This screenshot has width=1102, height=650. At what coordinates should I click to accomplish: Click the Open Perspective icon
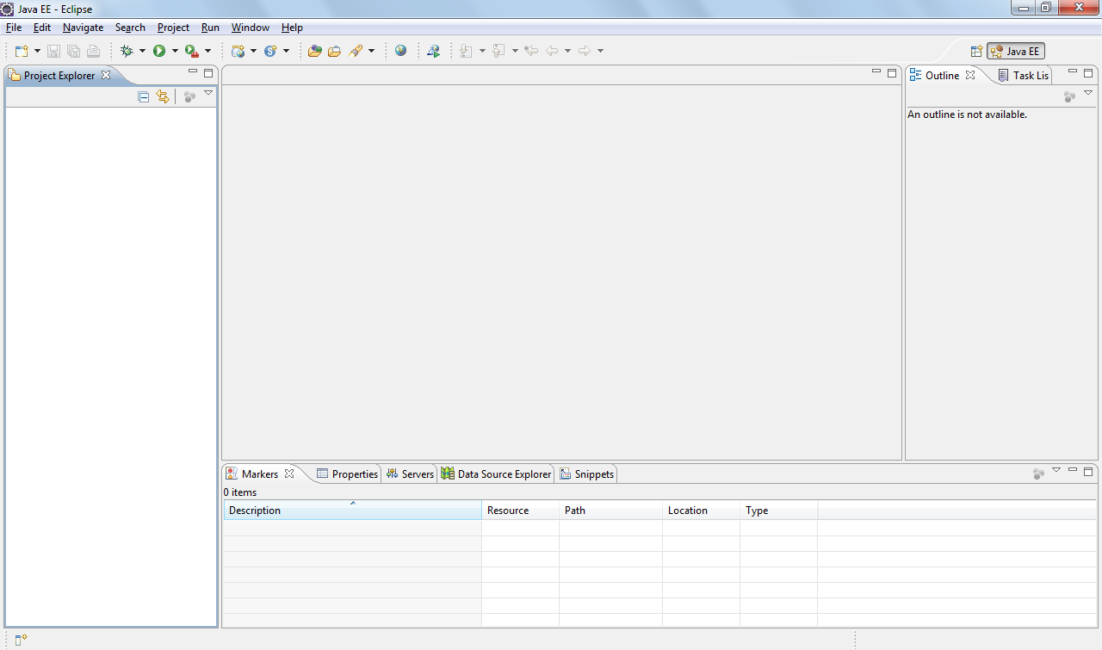976,52
